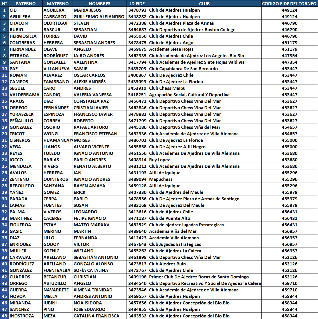Select the ID FIDE cell 3409198

coord(137,277)
